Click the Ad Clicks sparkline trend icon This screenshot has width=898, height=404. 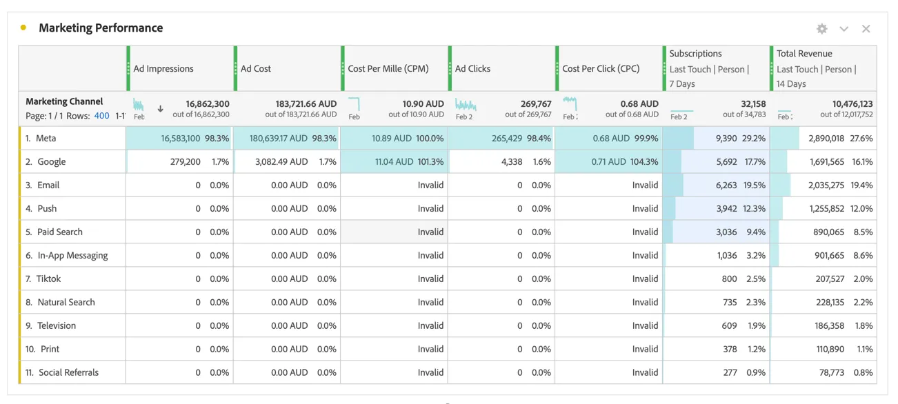tap(466, 105)
